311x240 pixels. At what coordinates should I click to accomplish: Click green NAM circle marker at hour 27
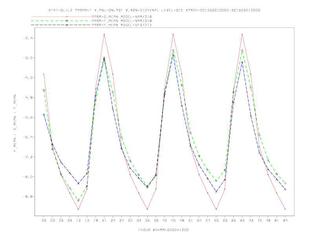click(x=121, y=137)
